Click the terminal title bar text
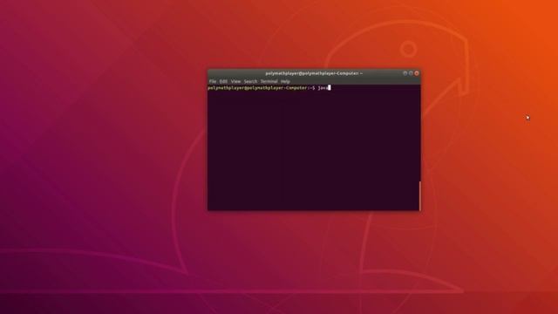 (x=314, y=73)
